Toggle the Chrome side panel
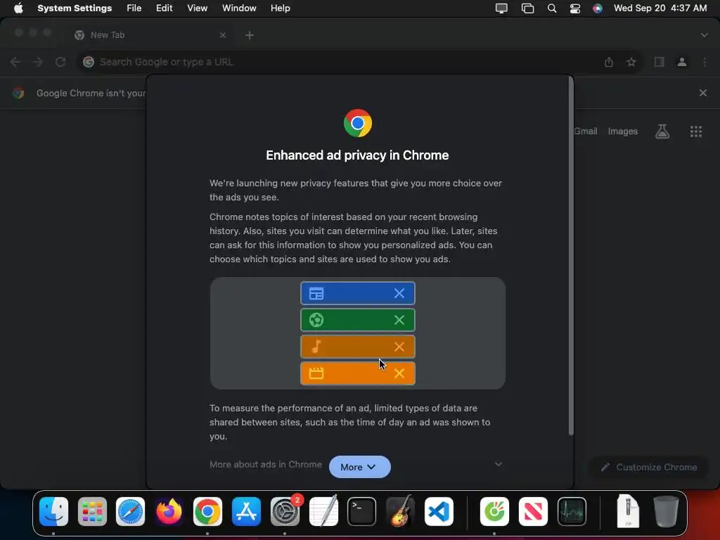720x540 pixels. tap(660, 62)
